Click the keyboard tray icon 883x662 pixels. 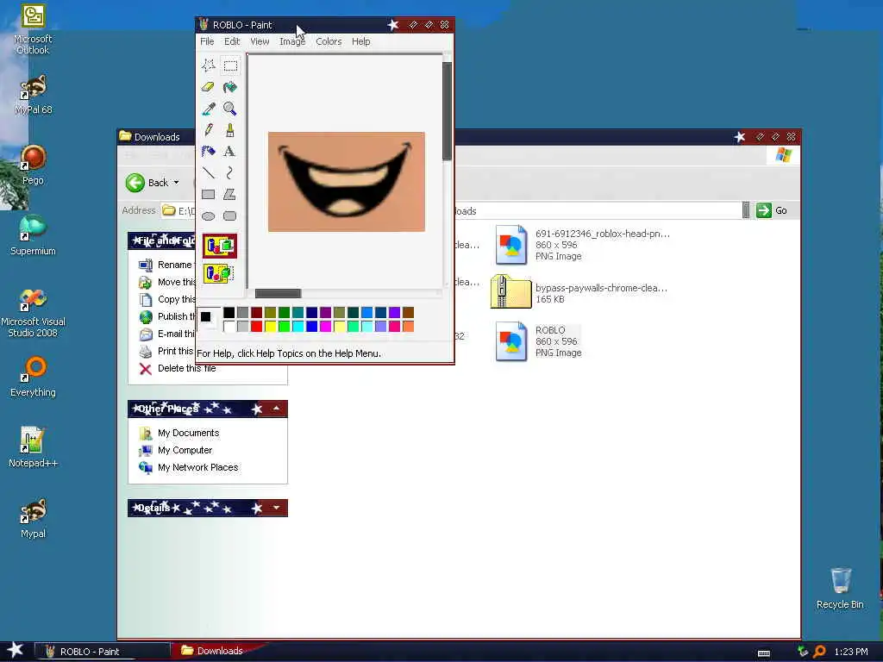(x=764, y=653)
